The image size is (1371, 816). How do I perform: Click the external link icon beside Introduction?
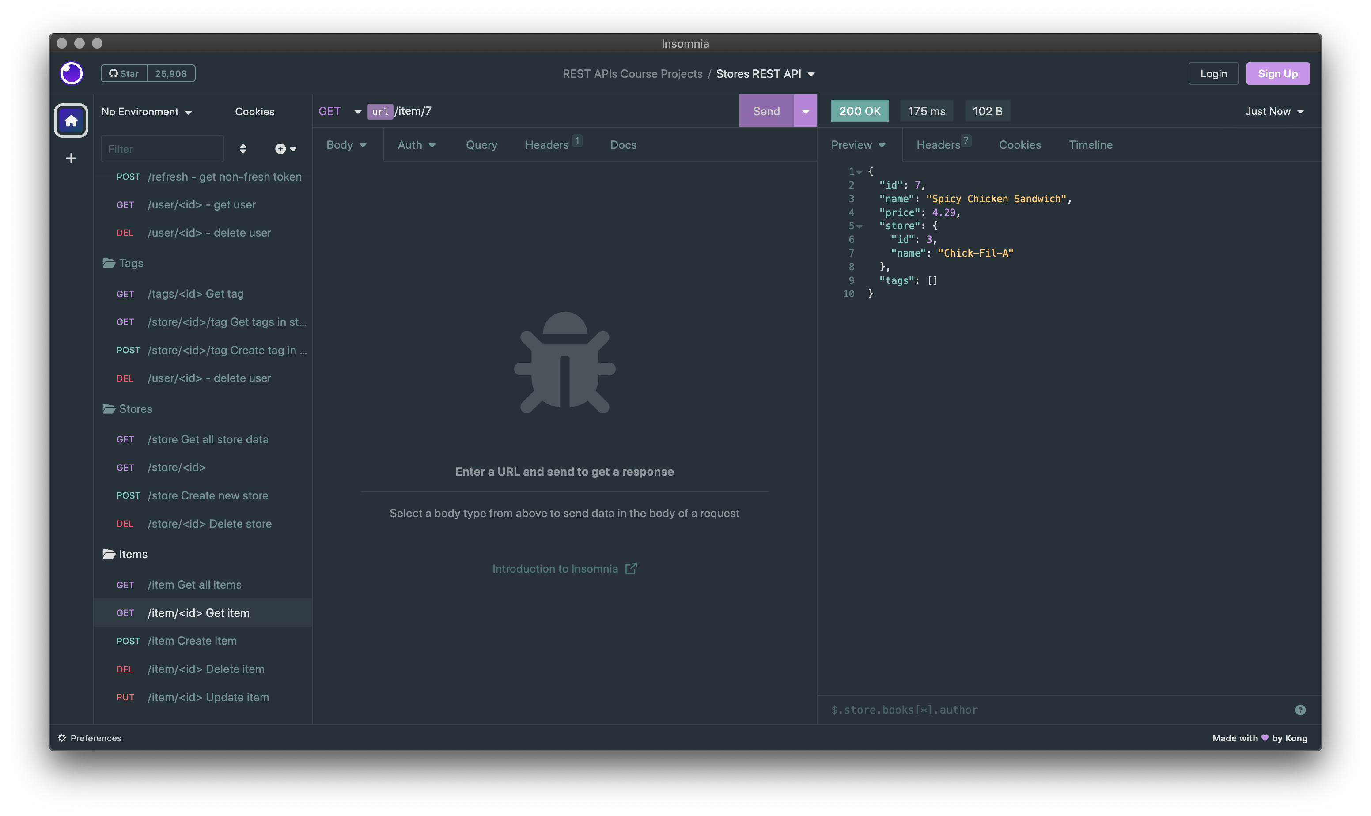[631, 568]
